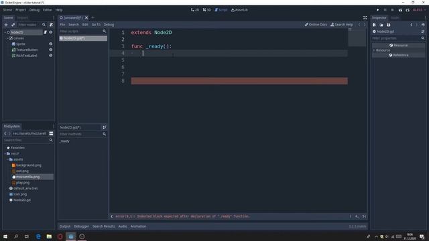
Task: Click Search Help button
Action: [x=342, y=25]
